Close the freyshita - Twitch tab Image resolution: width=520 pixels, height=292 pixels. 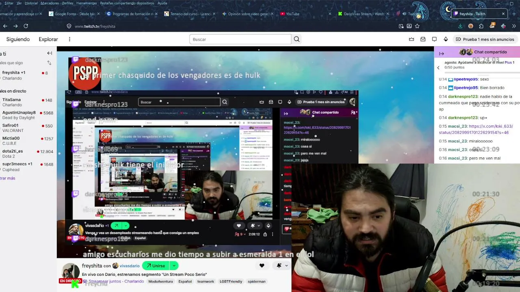tap(503, 14)
